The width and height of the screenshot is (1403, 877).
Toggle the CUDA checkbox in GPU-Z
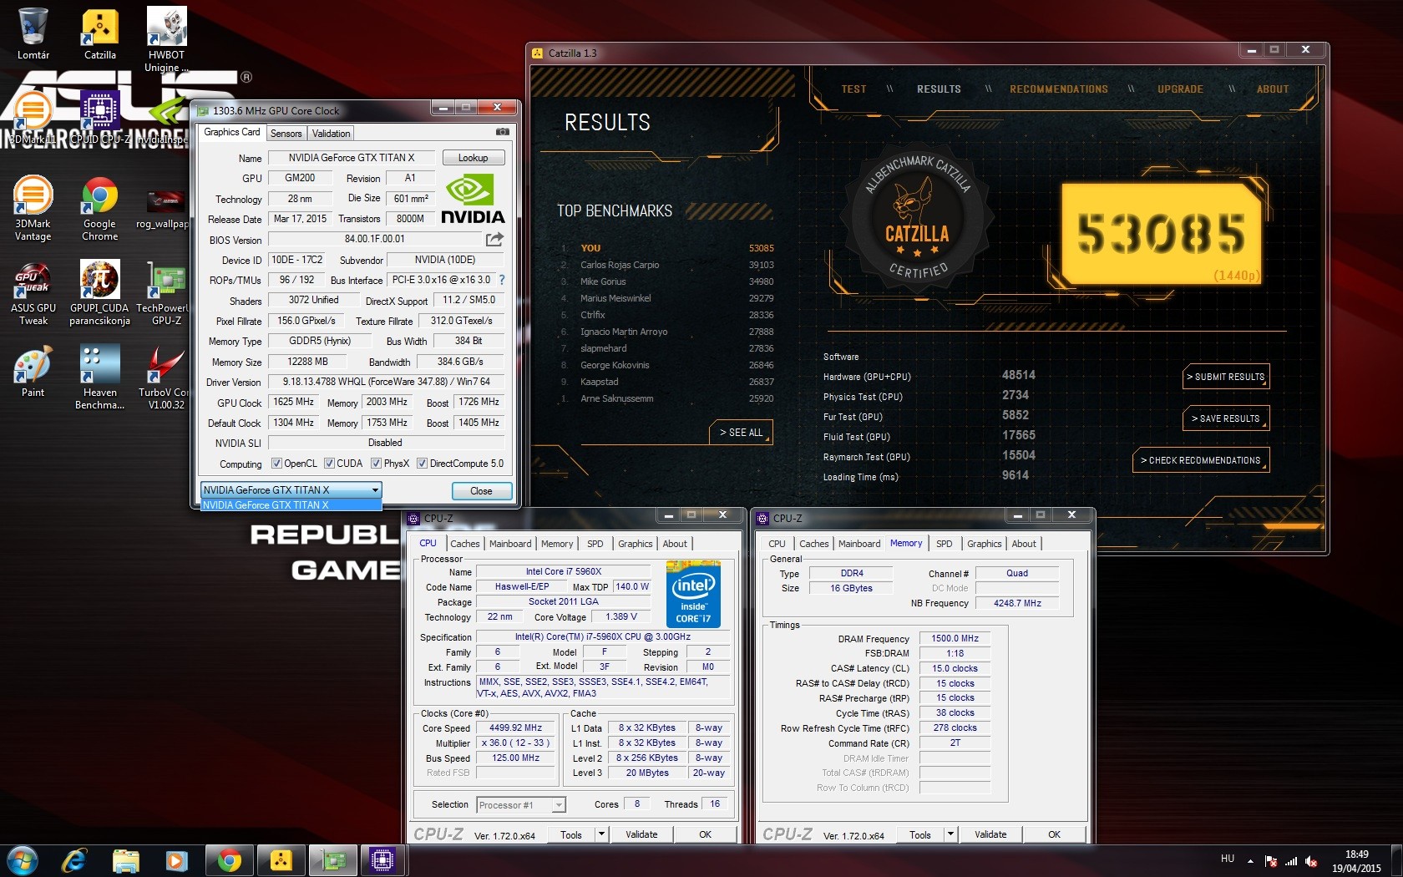pyautogui.click(x=329, y=464)
